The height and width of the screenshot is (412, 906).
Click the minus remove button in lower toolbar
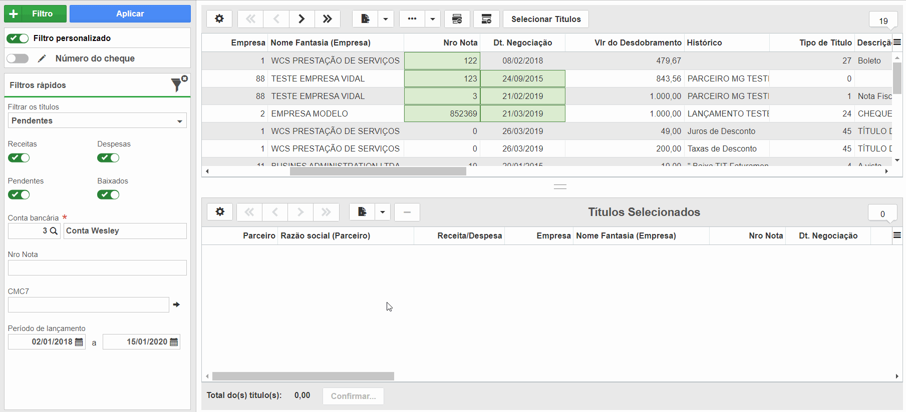coord(407,212)
